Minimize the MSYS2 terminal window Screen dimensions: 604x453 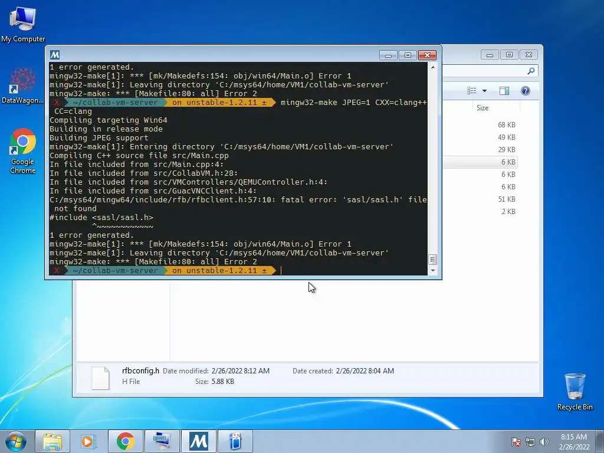click(x=388, y=55)
